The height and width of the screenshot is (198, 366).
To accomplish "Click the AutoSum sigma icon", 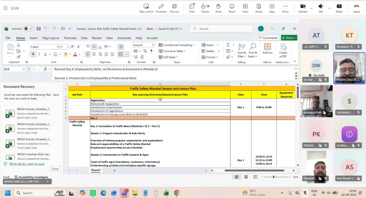I will click(x=228, y=45).
